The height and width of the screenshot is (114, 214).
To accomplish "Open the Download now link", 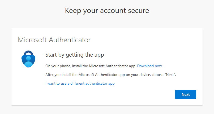I will click(149, 66).
